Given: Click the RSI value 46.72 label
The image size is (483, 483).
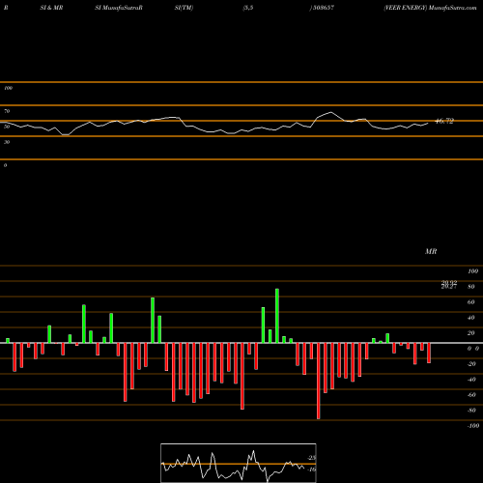Looking at the screenshot, I should tap(444, 121).
